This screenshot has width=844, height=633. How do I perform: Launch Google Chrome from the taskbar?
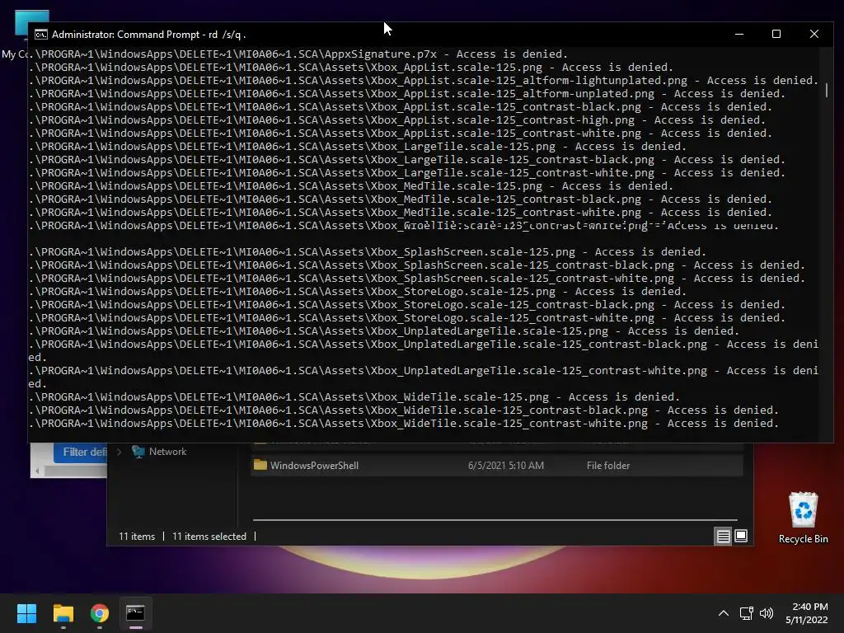point(100,613)
